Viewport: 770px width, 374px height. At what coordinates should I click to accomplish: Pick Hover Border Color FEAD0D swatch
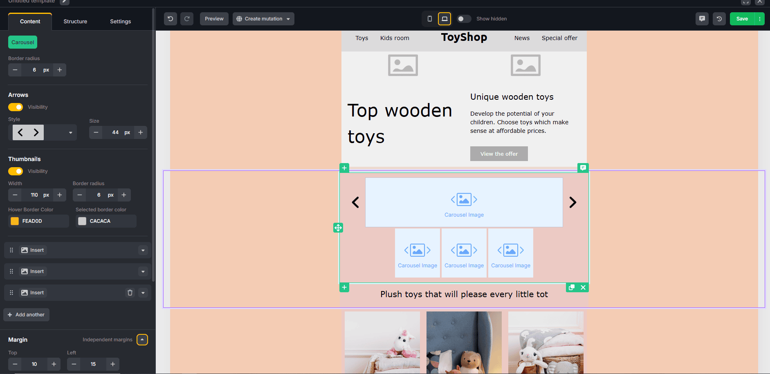[x=15, y=221]
